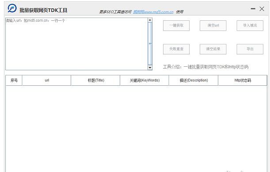
Task: Click the 序号 column header
Action: pos(14,80)
